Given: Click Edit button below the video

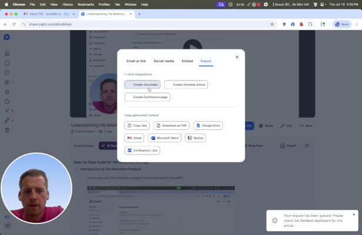Looking at the screenshot, I should pos(286,126).
